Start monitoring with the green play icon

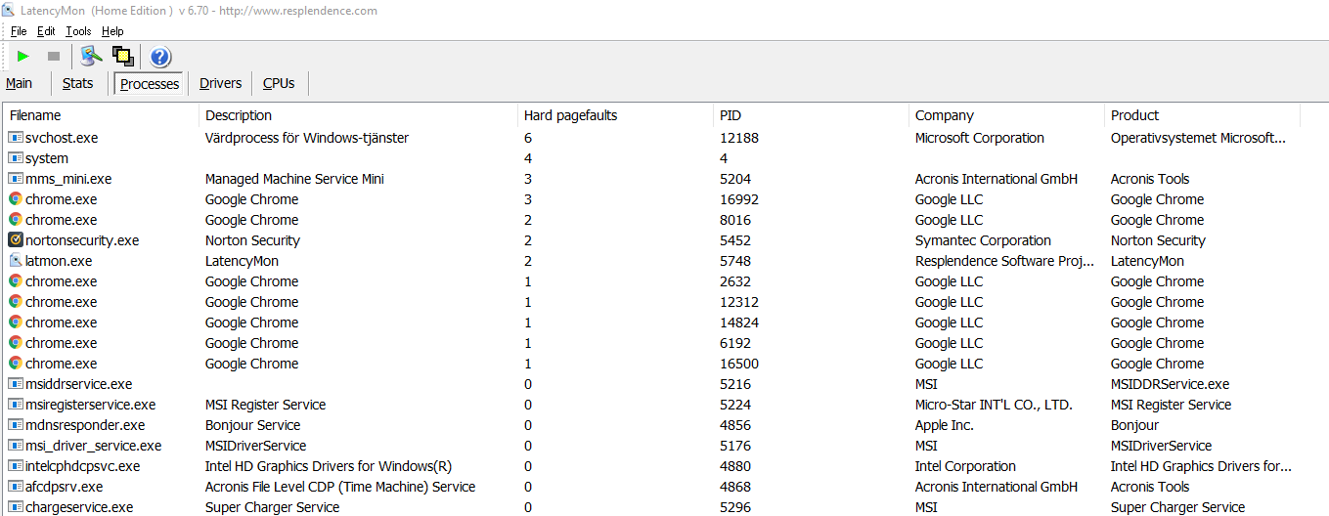pyautogui.click(x=23, y=57)
